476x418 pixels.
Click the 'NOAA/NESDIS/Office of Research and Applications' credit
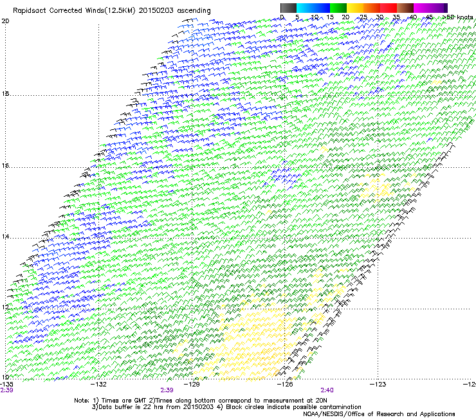tap(379, 414)
